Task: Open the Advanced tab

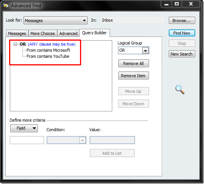Action: coord(68,33)
